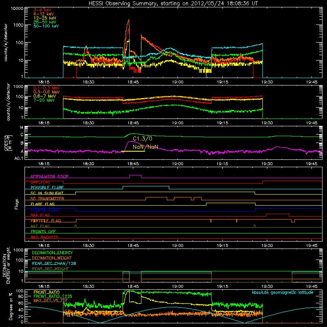Click the Degrees or % axis label
The width and height of the screenshot is (327, 327).
tap(11, 306)
